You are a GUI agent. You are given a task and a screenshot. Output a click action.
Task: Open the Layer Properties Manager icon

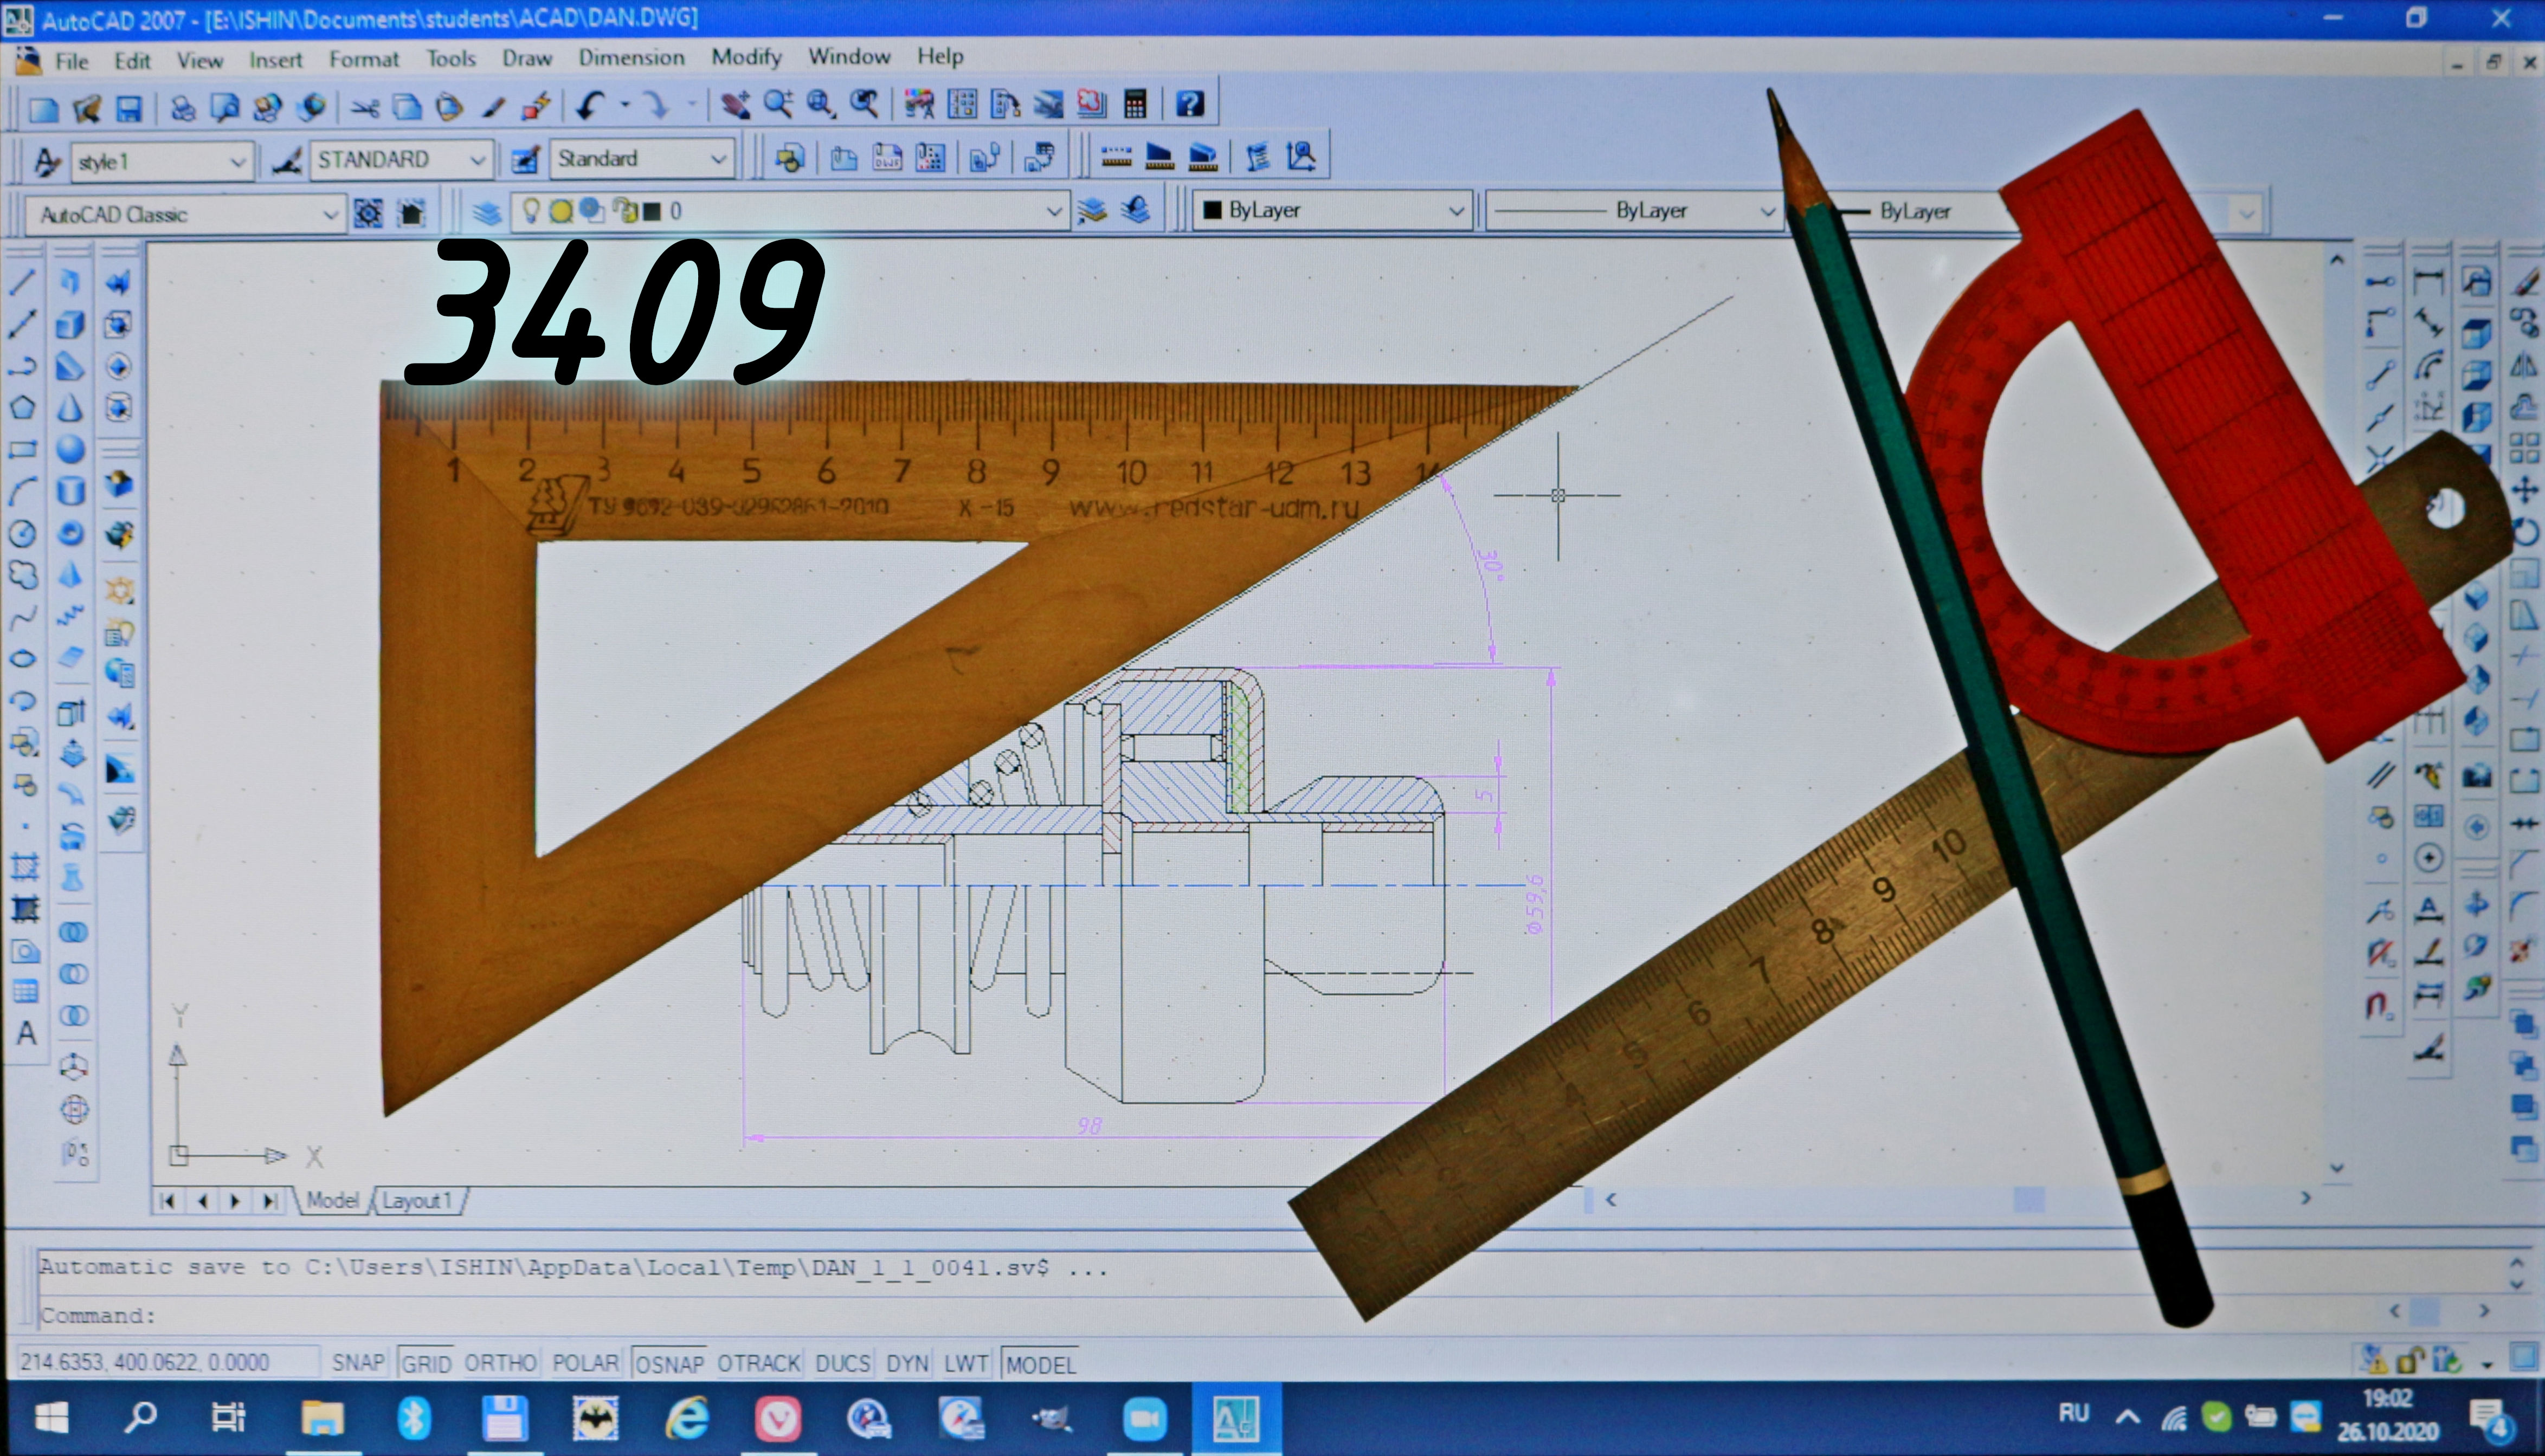pyautogui.click(x=487, y=212)
